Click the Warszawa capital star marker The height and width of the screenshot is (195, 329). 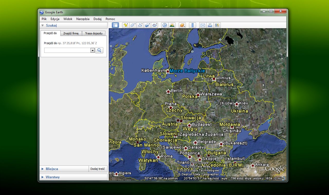click(x=198, y=95)
